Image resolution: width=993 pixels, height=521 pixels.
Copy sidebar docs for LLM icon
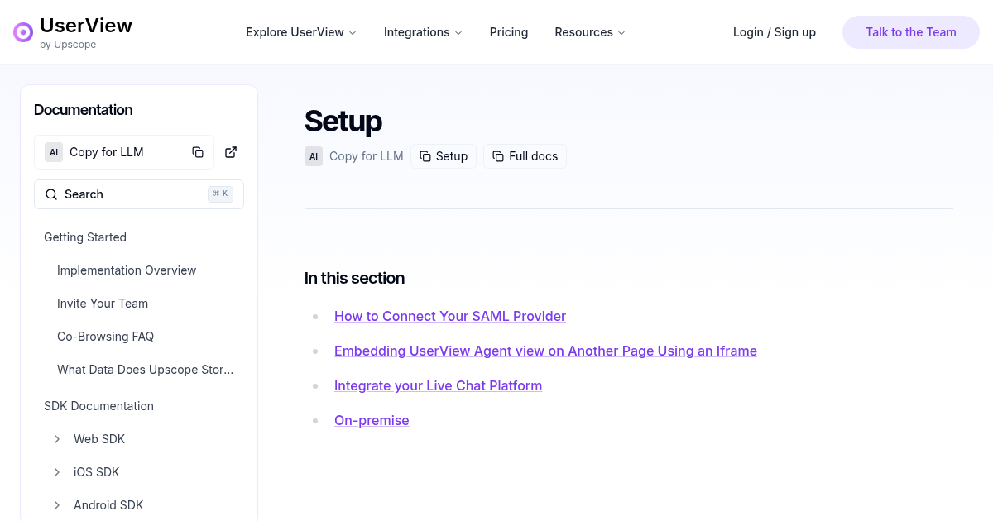pyautogui.click(x=198, y=152)
